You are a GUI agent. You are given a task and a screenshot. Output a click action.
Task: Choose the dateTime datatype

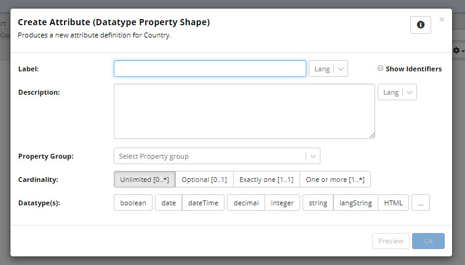(x=203, y=203)
